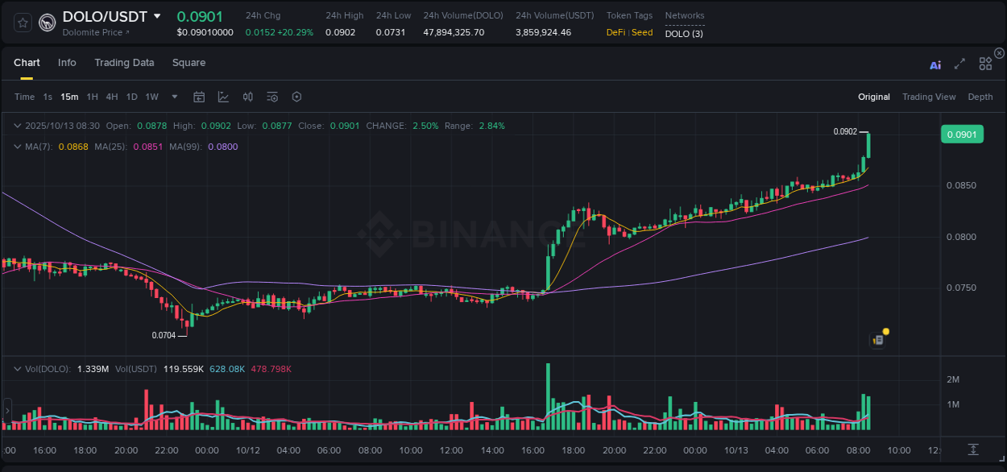Select the 1D candle interval
The height and width of the screenshot is (472, 1007).
coord(131,97)
